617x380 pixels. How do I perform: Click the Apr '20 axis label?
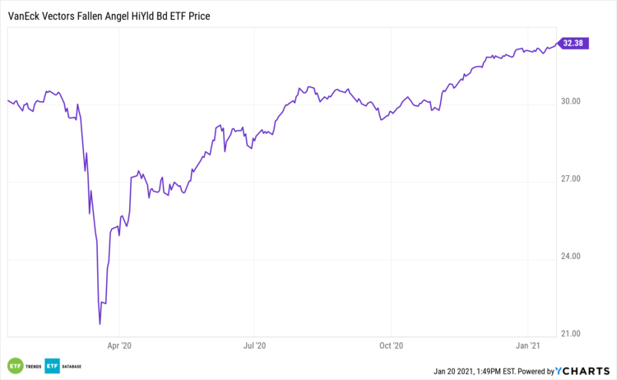click(x=119, y=345)
